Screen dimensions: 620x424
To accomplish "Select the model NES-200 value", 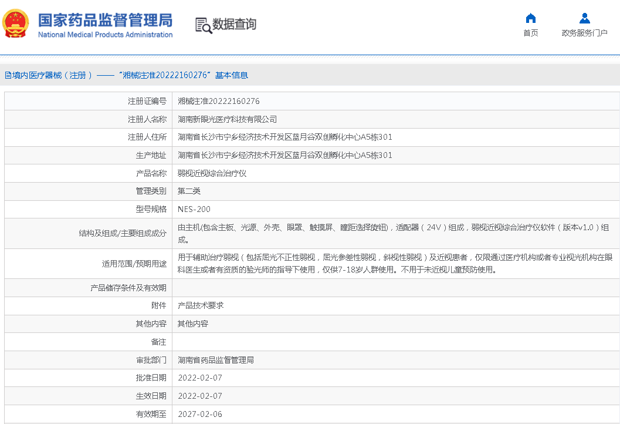I will click(194, 210).
